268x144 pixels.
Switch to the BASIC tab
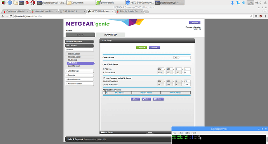point(80,34)
